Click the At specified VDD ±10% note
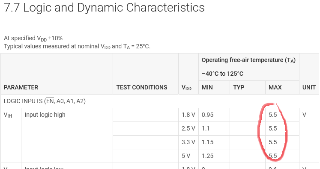Viewport: 320px width, 169px height. (x=33, y=39)
